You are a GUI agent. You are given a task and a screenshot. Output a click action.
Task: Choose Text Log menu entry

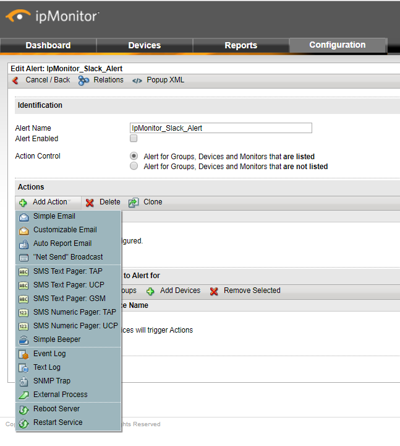coord(68,367)
